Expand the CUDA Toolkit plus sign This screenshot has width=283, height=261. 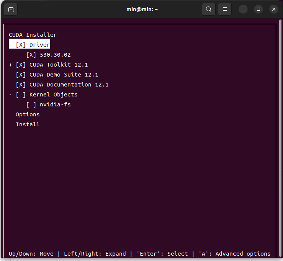pos(10,65)
